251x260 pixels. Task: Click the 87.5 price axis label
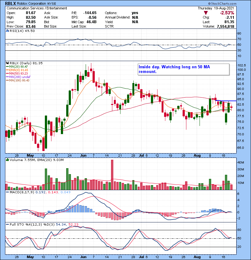tap(241, 94)
